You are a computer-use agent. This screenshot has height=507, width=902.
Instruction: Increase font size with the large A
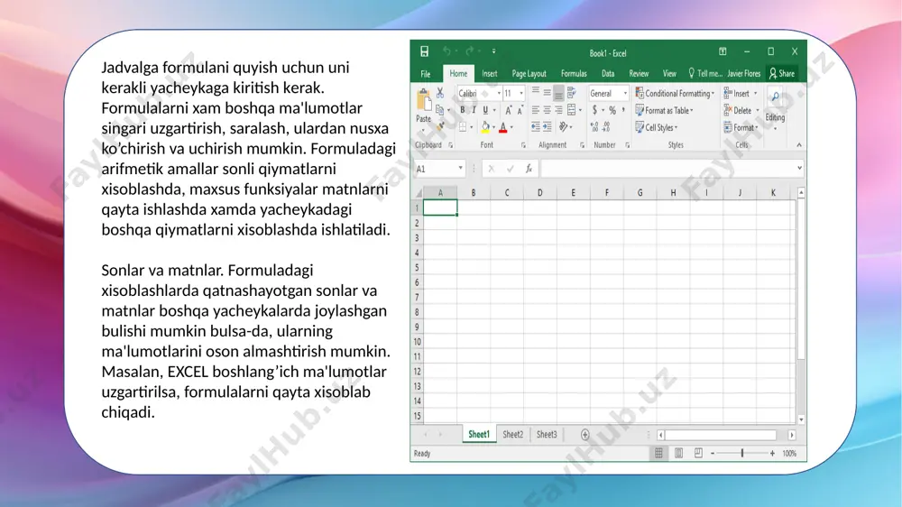(x=508, y=110)
